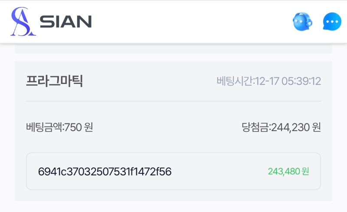Click the 12-17 05:39:12 timestamp value
The image size is (347, 212).
288,81
